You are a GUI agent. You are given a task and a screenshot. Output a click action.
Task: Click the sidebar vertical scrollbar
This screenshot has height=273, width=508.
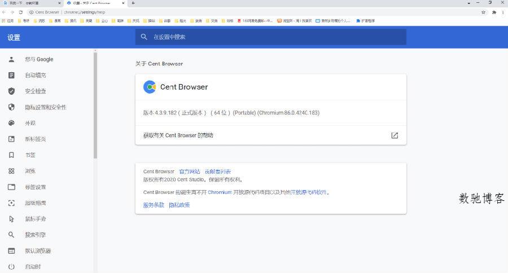pos(95,105)
